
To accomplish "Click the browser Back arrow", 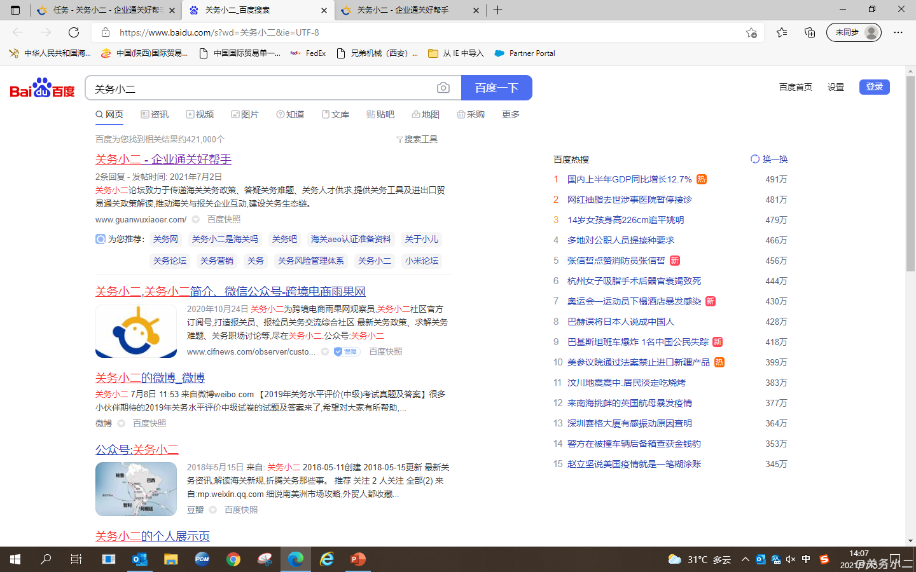I will click(18, 32).
